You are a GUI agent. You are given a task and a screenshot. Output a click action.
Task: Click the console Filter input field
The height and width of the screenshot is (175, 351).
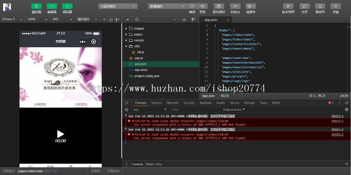(196, 110)
